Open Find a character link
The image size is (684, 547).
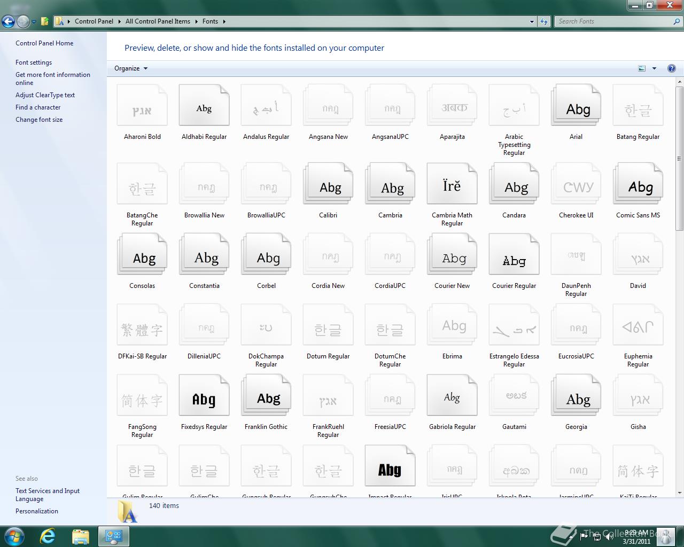pyautogui.click(x=38, y=107)
